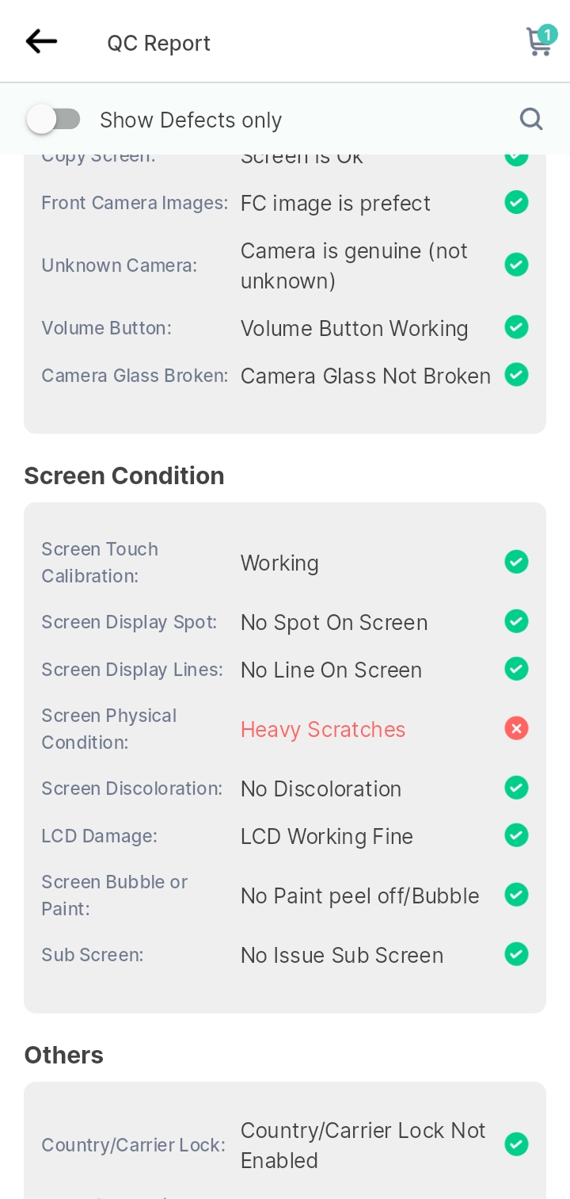Tap the Others section heading
Viewport: 570px width, 1199px height.
click(x=64, y=1055)
